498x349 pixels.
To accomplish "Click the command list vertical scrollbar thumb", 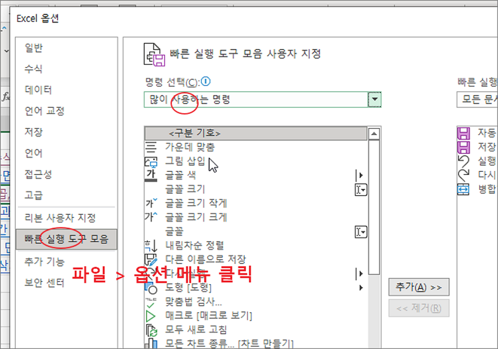I will (374, 207).
